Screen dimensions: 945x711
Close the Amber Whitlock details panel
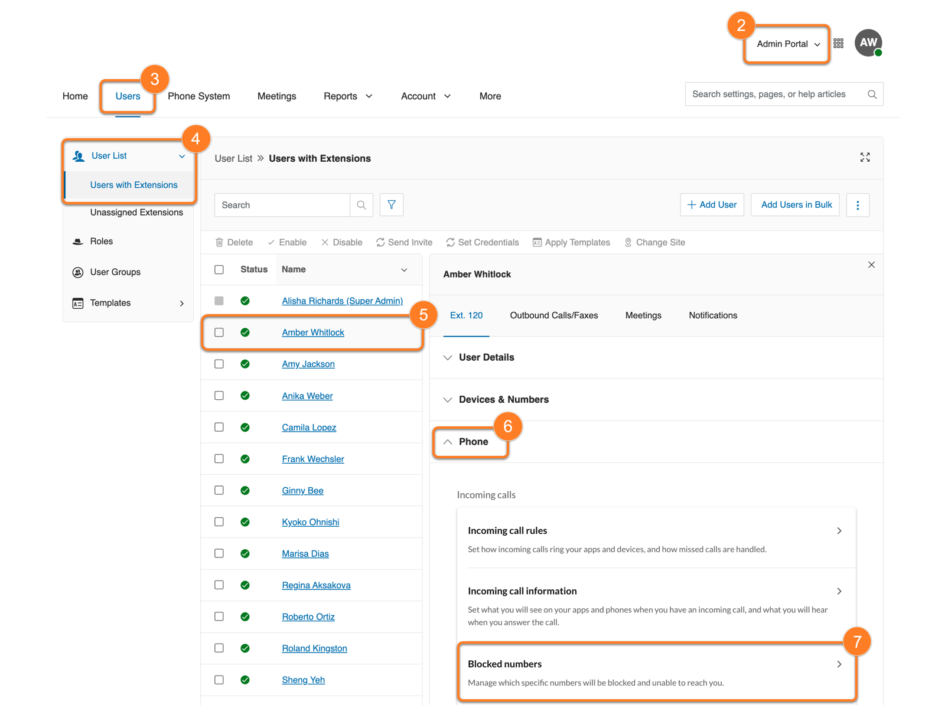[871, 265]
